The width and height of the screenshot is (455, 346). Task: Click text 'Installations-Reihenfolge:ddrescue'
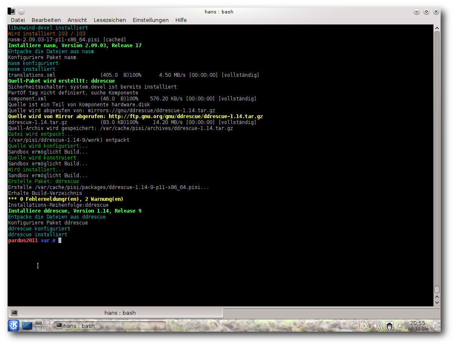58,205
